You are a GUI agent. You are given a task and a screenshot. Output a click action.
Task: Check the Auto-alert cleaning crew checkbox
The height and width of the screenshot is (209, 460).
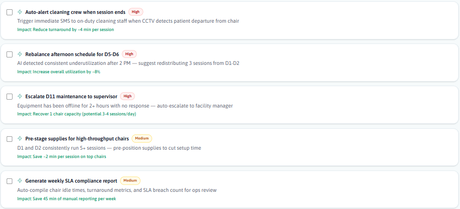10,13
